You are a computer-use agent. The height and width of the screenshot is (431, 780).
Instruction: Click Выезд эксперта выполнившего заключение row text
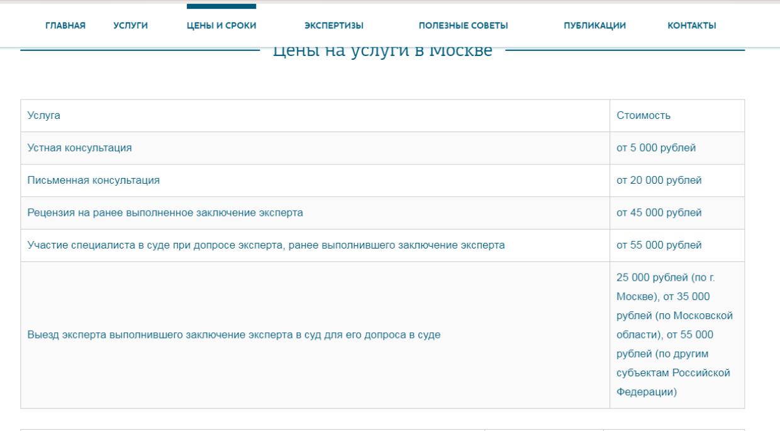(x=233, y=335)
